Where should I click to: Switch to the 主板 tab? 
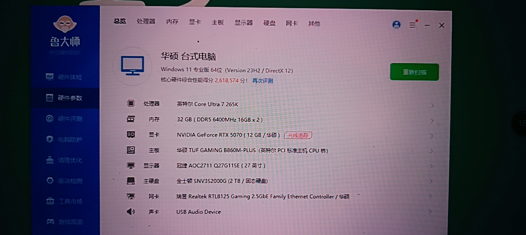pos(218,22)
